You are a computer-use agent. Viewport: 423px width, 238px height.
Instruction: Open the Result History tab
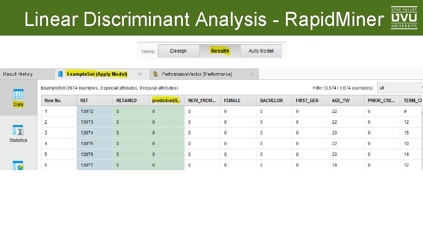(x=27, y=74)
